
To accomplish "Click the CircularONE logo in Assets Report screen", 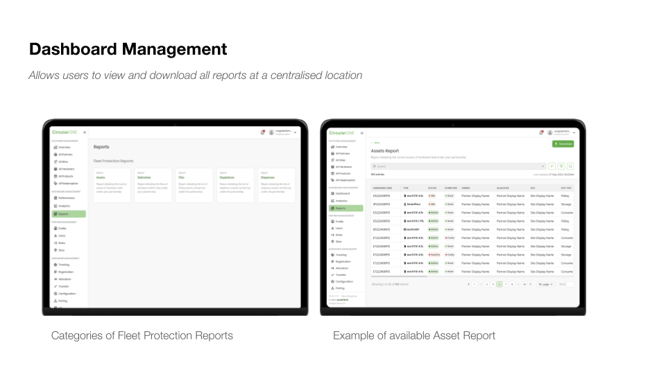I will pyautogui.click(x=341, y=133).
